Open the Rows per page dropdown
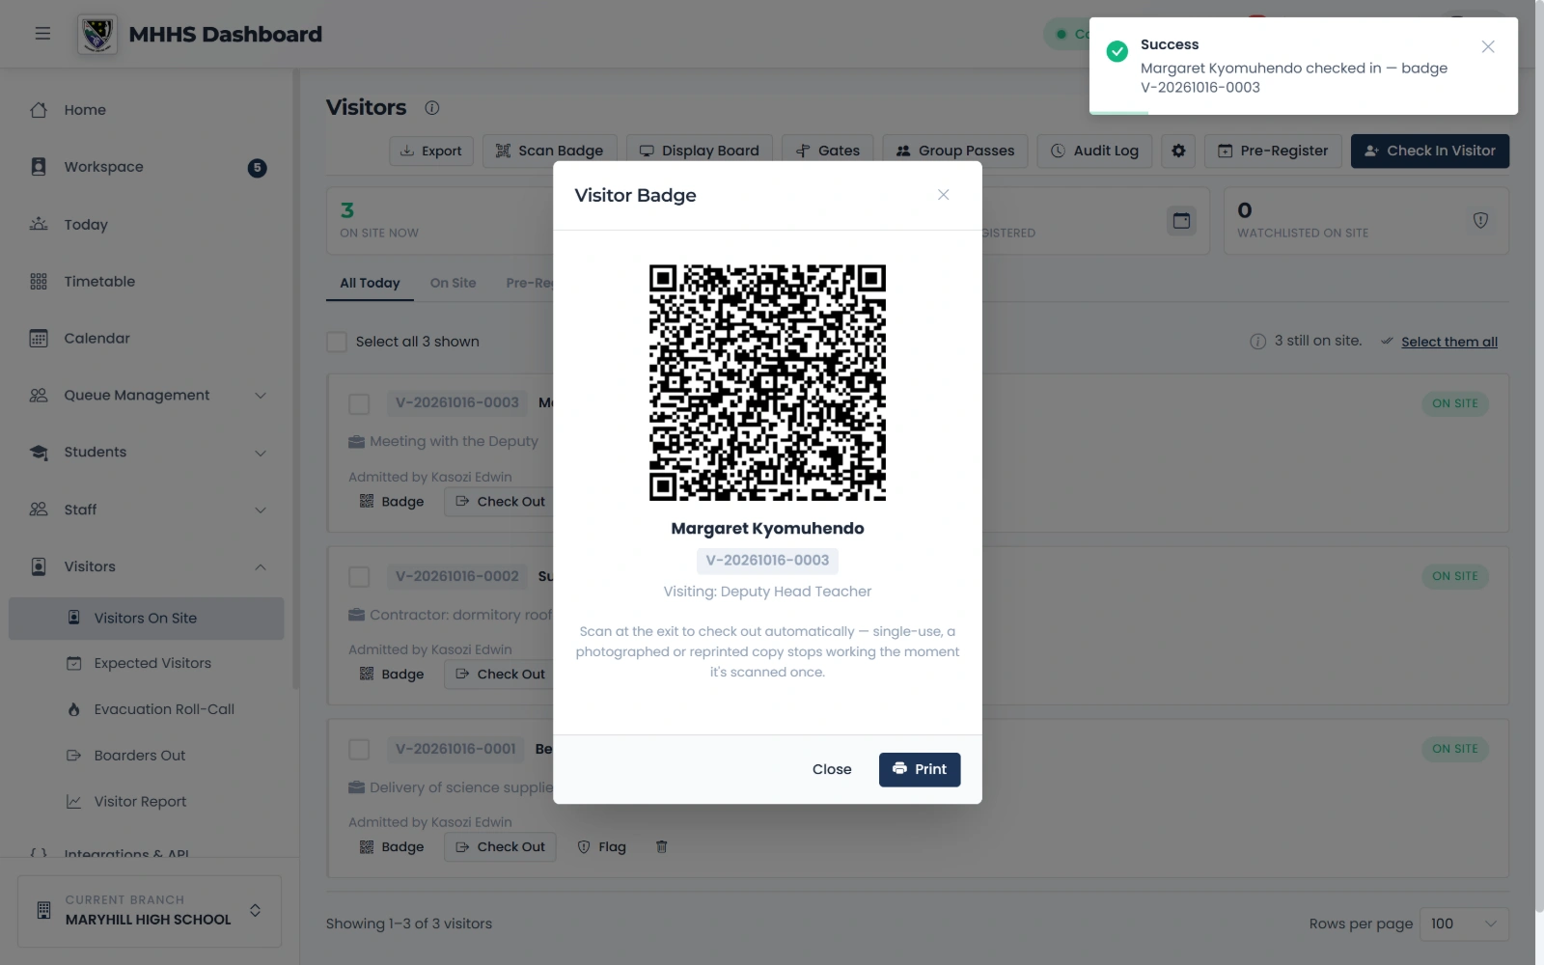This screenshot has width=1544, height=965. (1465, 924)
